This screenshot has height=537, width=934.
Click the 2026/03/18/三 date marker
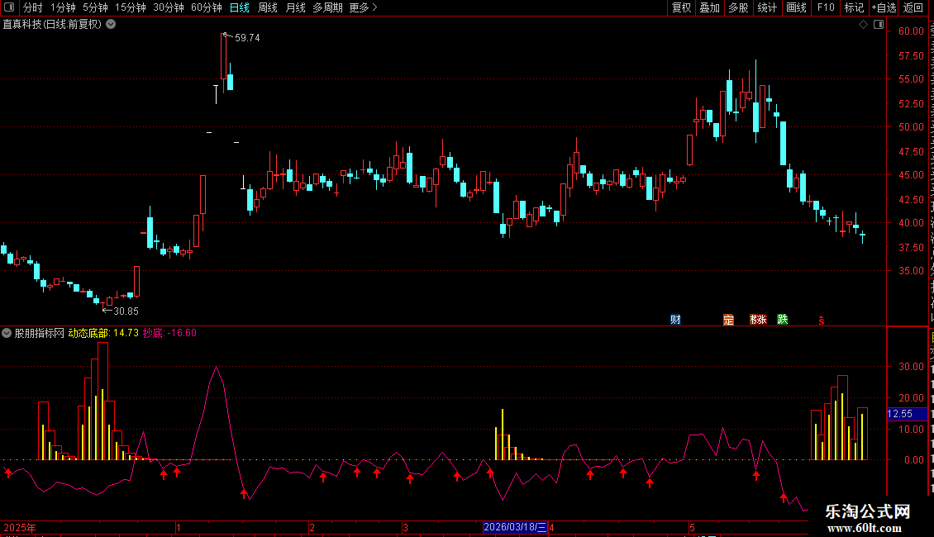coord(515,527)
